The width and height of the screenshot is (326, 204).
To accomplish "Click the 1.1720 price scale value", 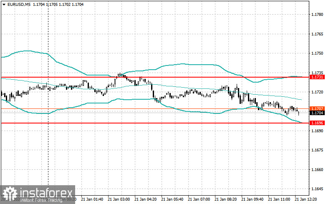I will point(317,92).
